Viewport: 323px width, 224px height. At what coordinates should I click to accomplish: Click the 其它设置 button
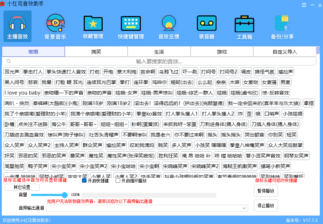click(22, 187)
